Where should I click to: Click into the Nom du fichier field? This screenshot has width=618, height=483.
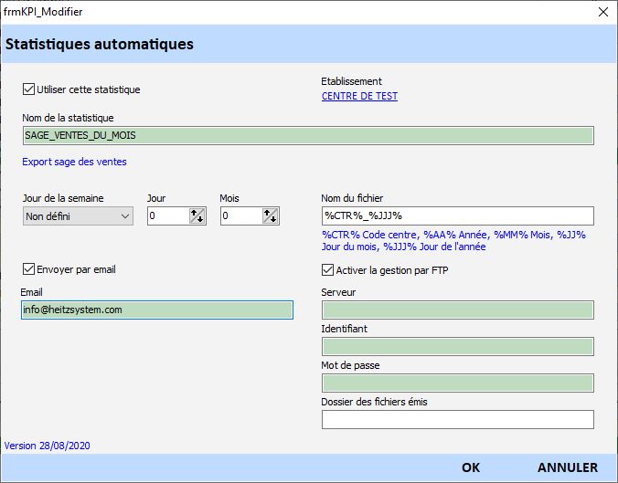coord(458,215)
